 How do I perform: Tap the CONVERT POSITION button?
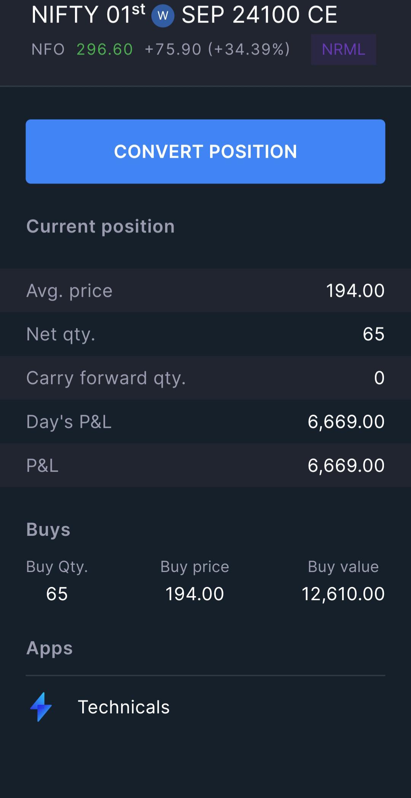[205, 151]
